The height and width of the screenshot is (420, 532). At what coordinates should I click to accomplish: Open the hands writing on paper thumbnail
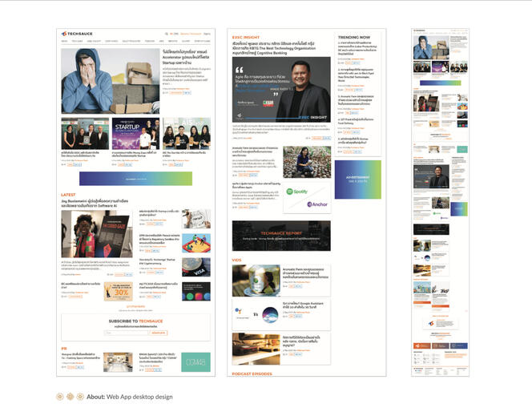pyautogui.click(x=196, y=219)
